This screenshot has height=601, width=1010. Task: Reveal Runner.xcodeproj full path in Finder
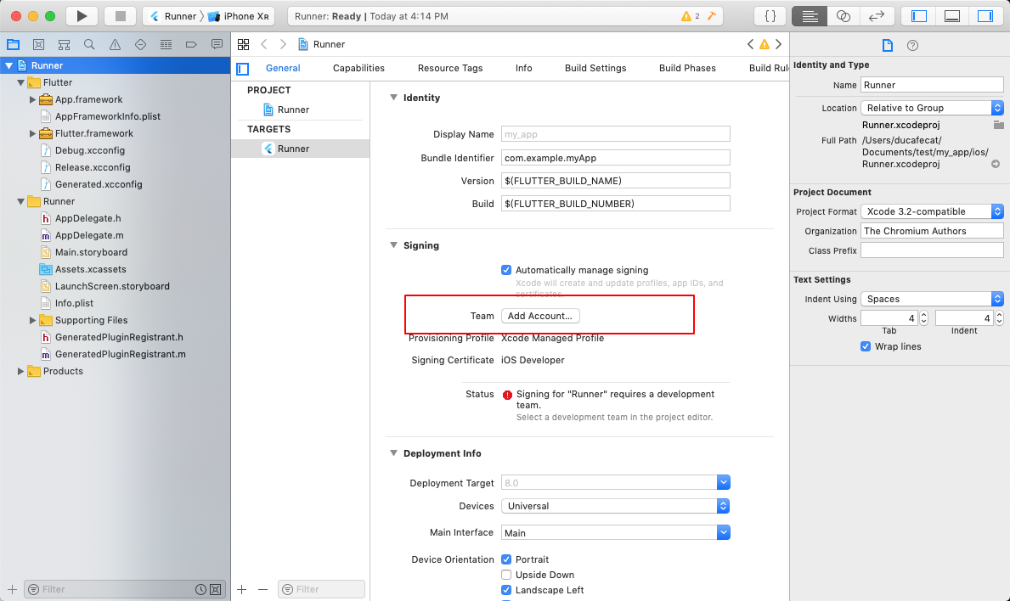996,164
